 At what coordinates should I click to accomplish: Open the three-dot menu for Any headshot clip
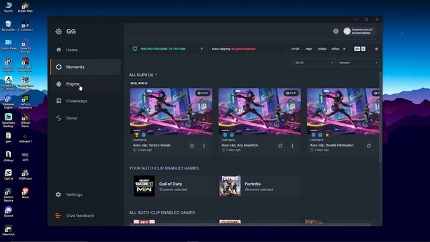[292, 146]
